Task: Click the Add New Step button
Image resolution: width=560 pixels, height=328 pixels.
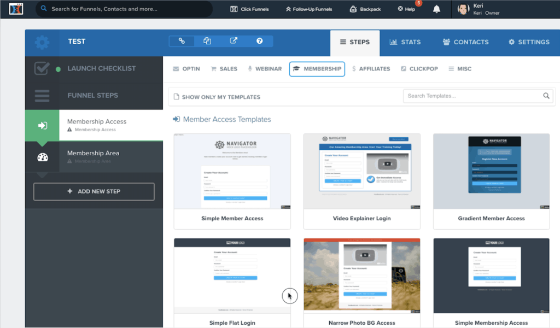Action: pyautogui.click(x=94, y=191)
